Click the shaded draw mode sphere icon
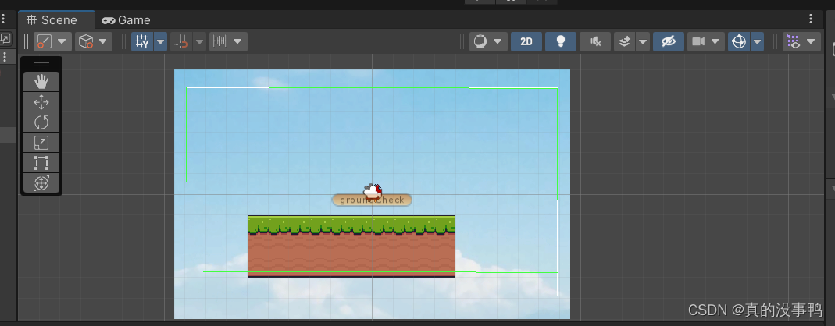This screenshot has height=326, width=835. (480, 41)
